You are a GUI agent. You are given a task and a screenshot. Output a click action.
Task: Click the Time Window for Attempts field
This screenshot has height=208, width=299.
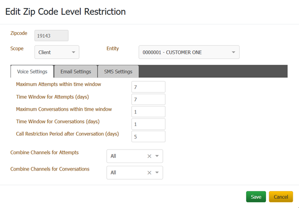pyautogui.click(x=148, y=99)
